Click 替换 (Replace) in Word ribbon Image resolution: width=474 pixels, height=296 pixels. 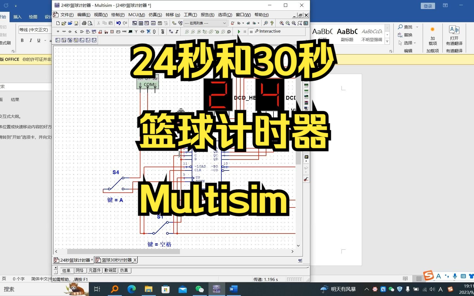pyautogui.click(x=405, y=35)
